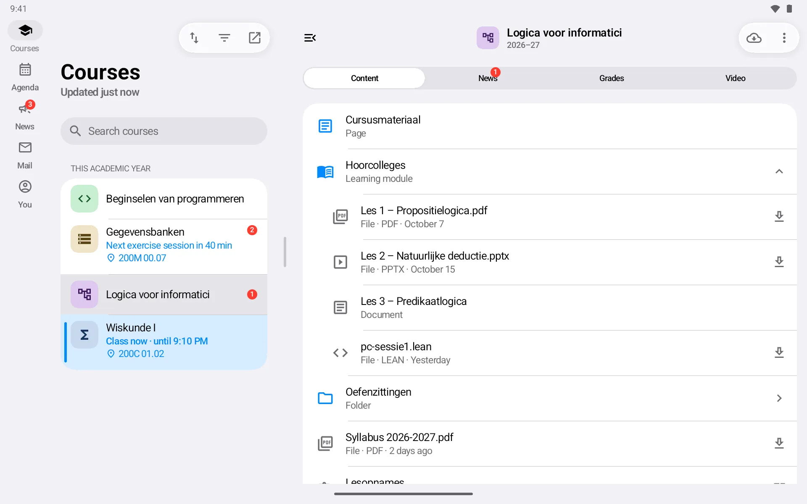This screenshot has width=807, height=504.
Task: Click the cloud download course button
Action: click(754, 38)
